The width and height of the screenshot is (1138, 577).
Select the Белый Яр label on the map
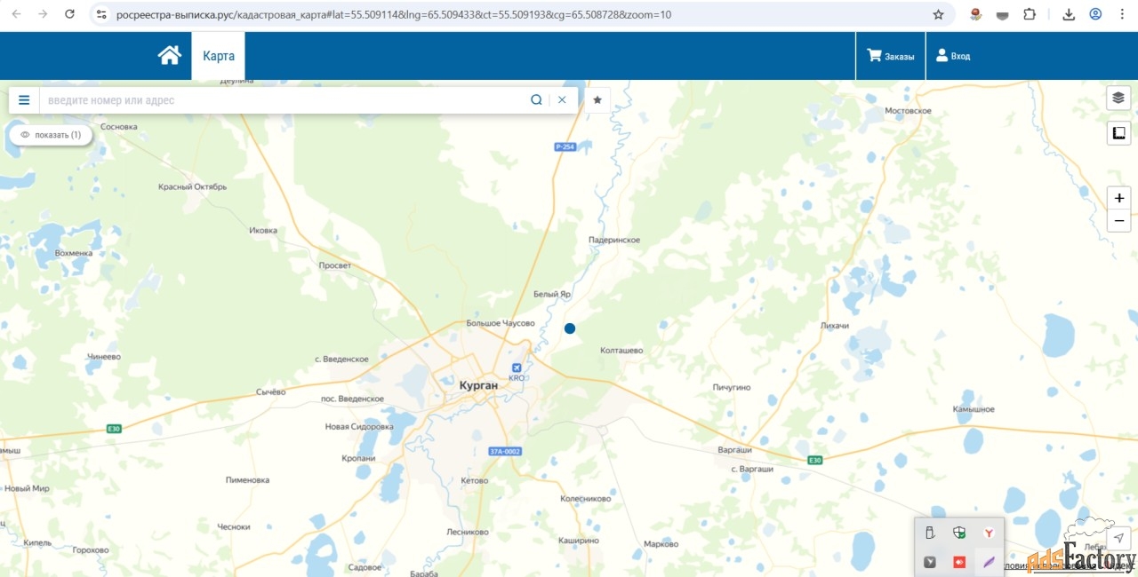(x=551, y=295)
